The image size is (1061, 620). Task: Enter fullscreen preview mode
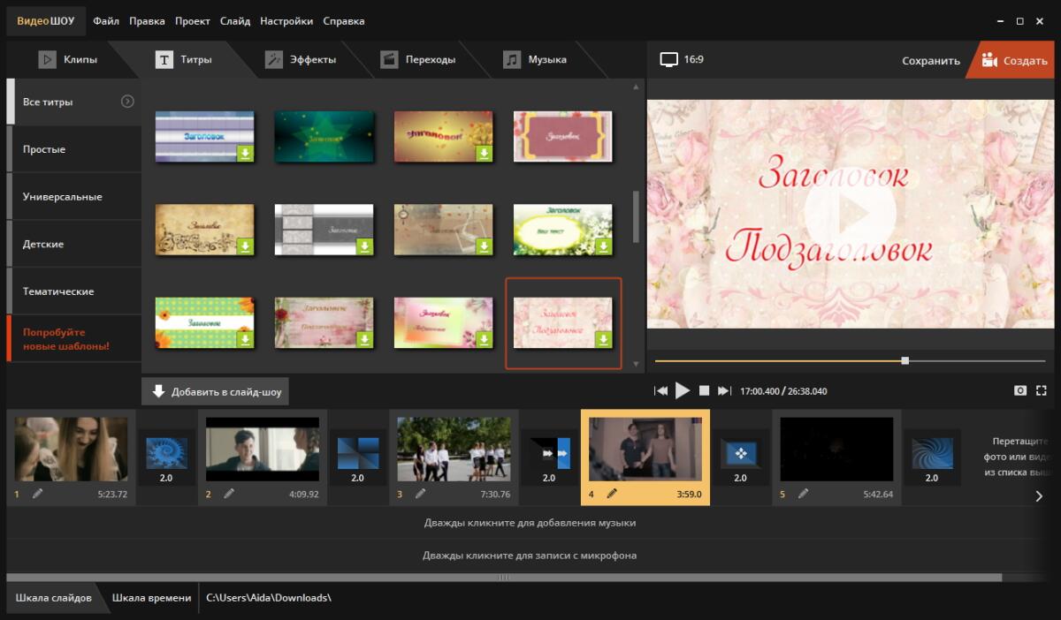click(1042, 390)
